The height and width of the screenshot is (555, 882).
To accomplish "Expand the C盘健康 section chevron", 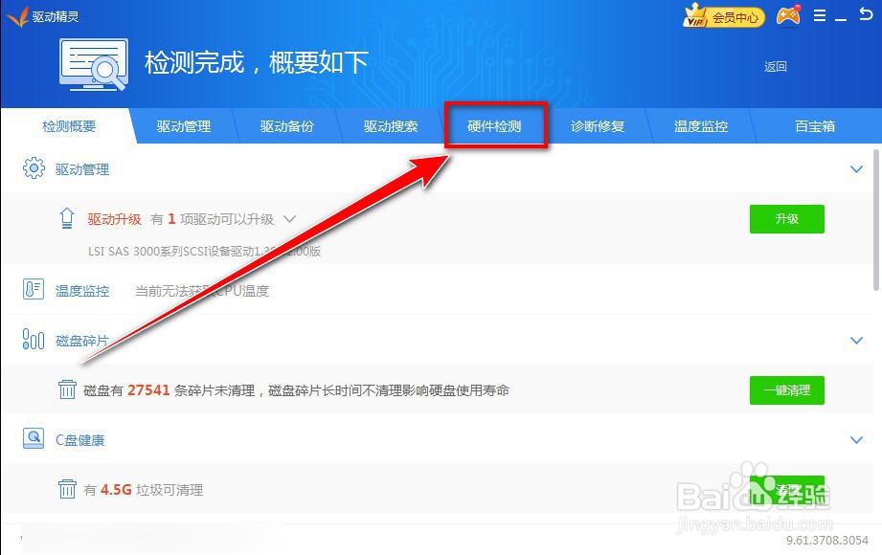I will click(856, 439).
